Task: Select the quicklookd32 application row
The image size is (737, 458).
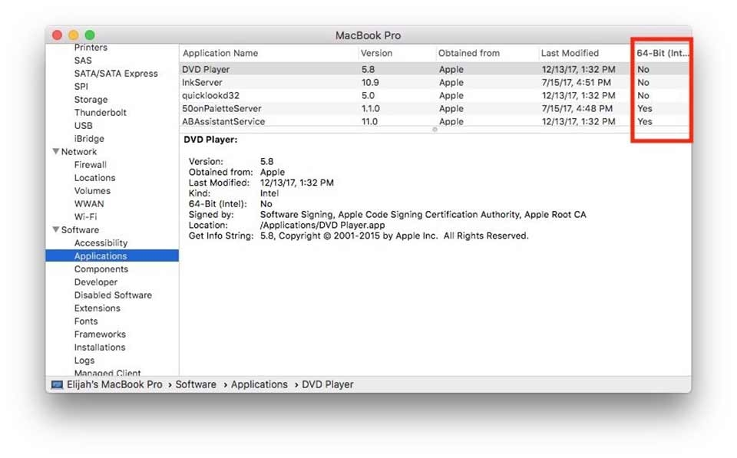Action: (x=435, y=95)
